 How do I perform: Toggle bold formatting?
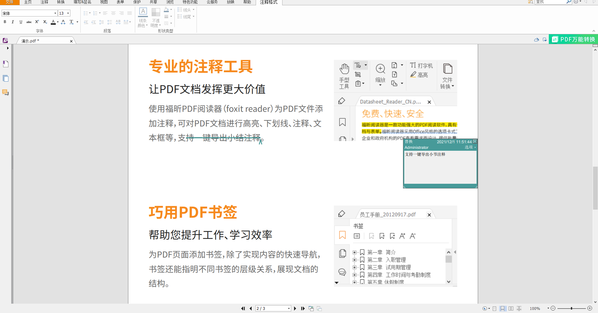[x=5, y=22]
